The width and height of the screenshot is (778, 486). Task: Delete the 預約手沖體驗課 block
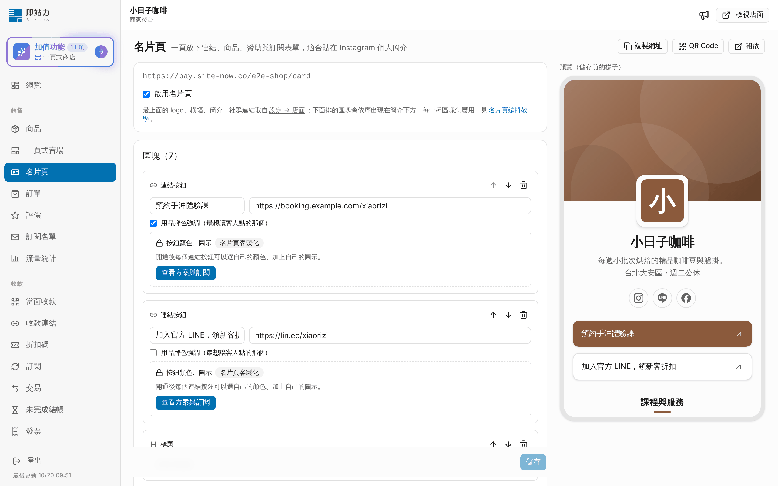[x=523, y=185]
